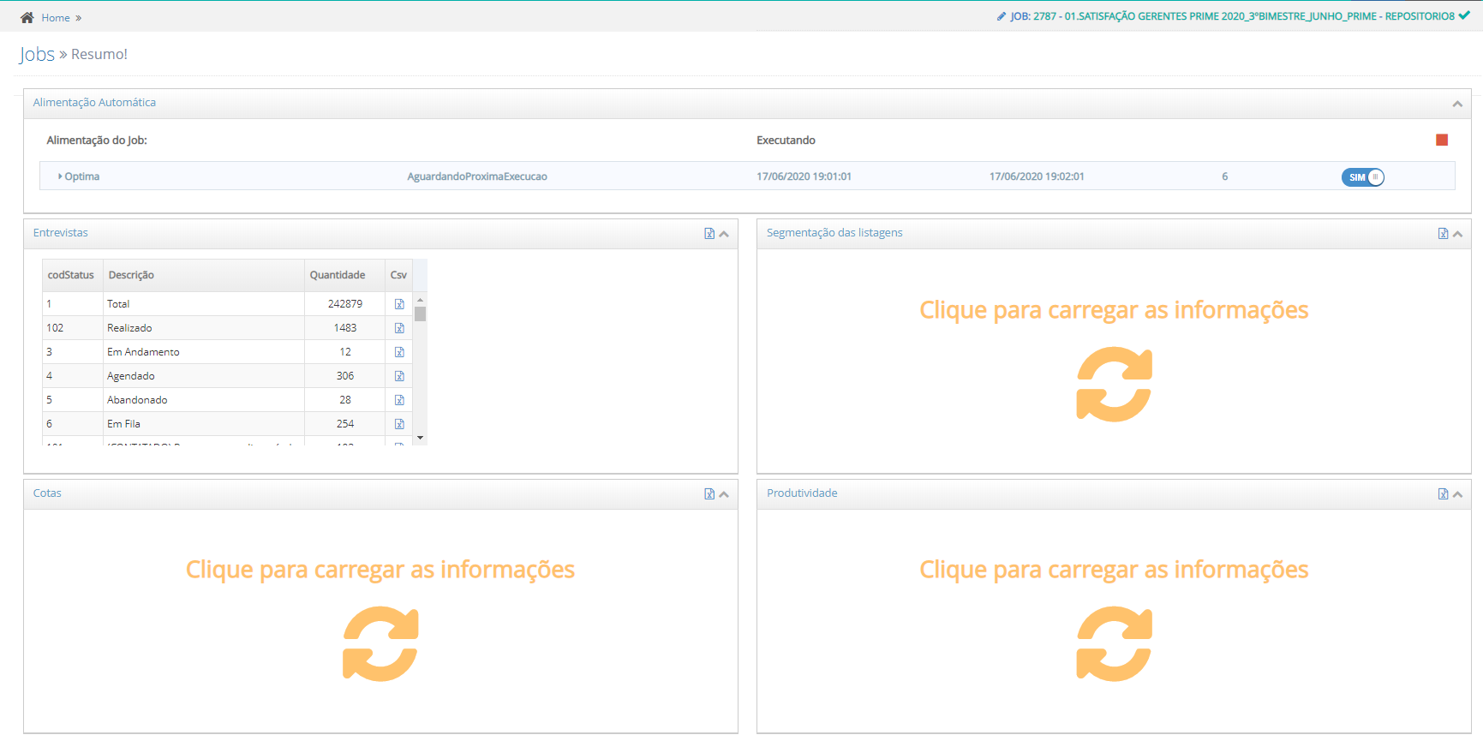
Task: Click 'Clique para carregar' text in Produtividade
Action: click(1114, 570)
